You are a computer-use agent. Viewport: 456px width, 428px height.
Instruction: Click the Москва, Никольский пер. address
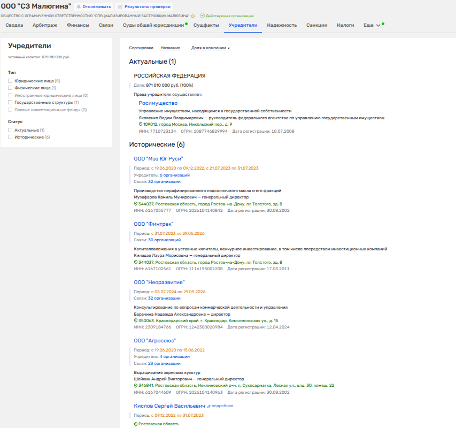click(x=188, y=124)
